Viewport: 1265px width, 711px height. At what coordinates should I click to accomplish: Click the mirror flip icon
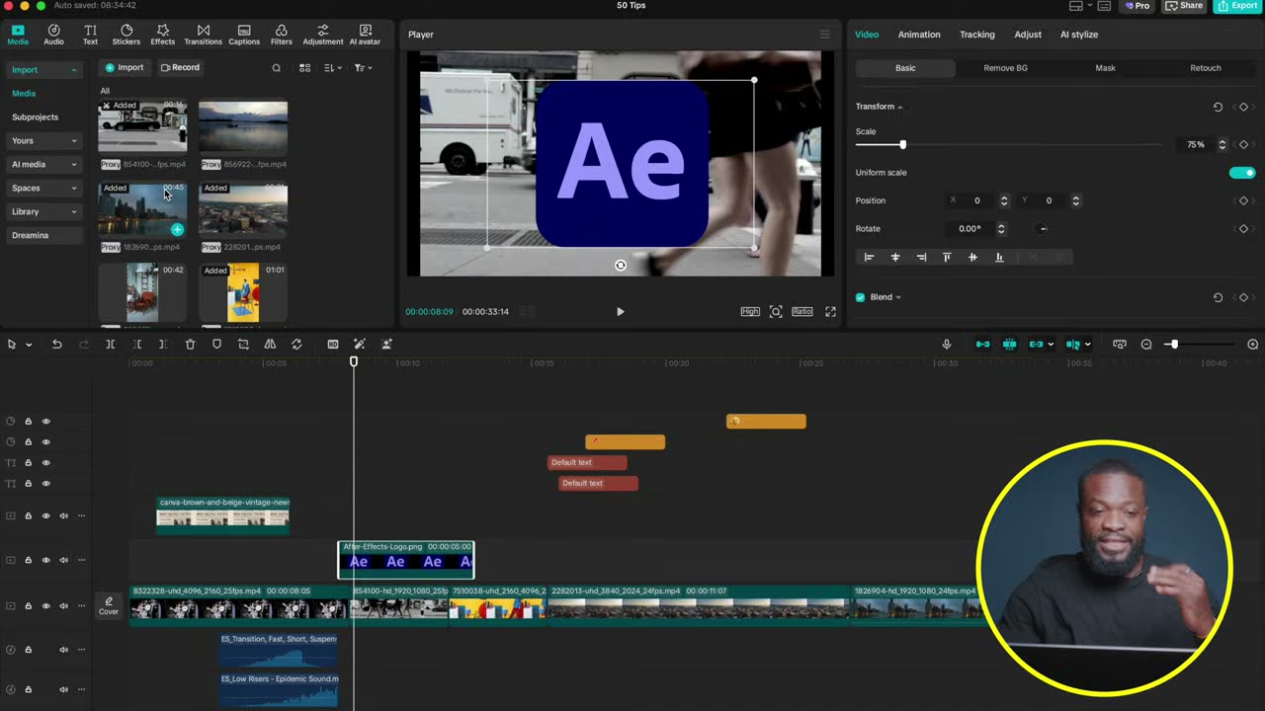pos(270,344)
